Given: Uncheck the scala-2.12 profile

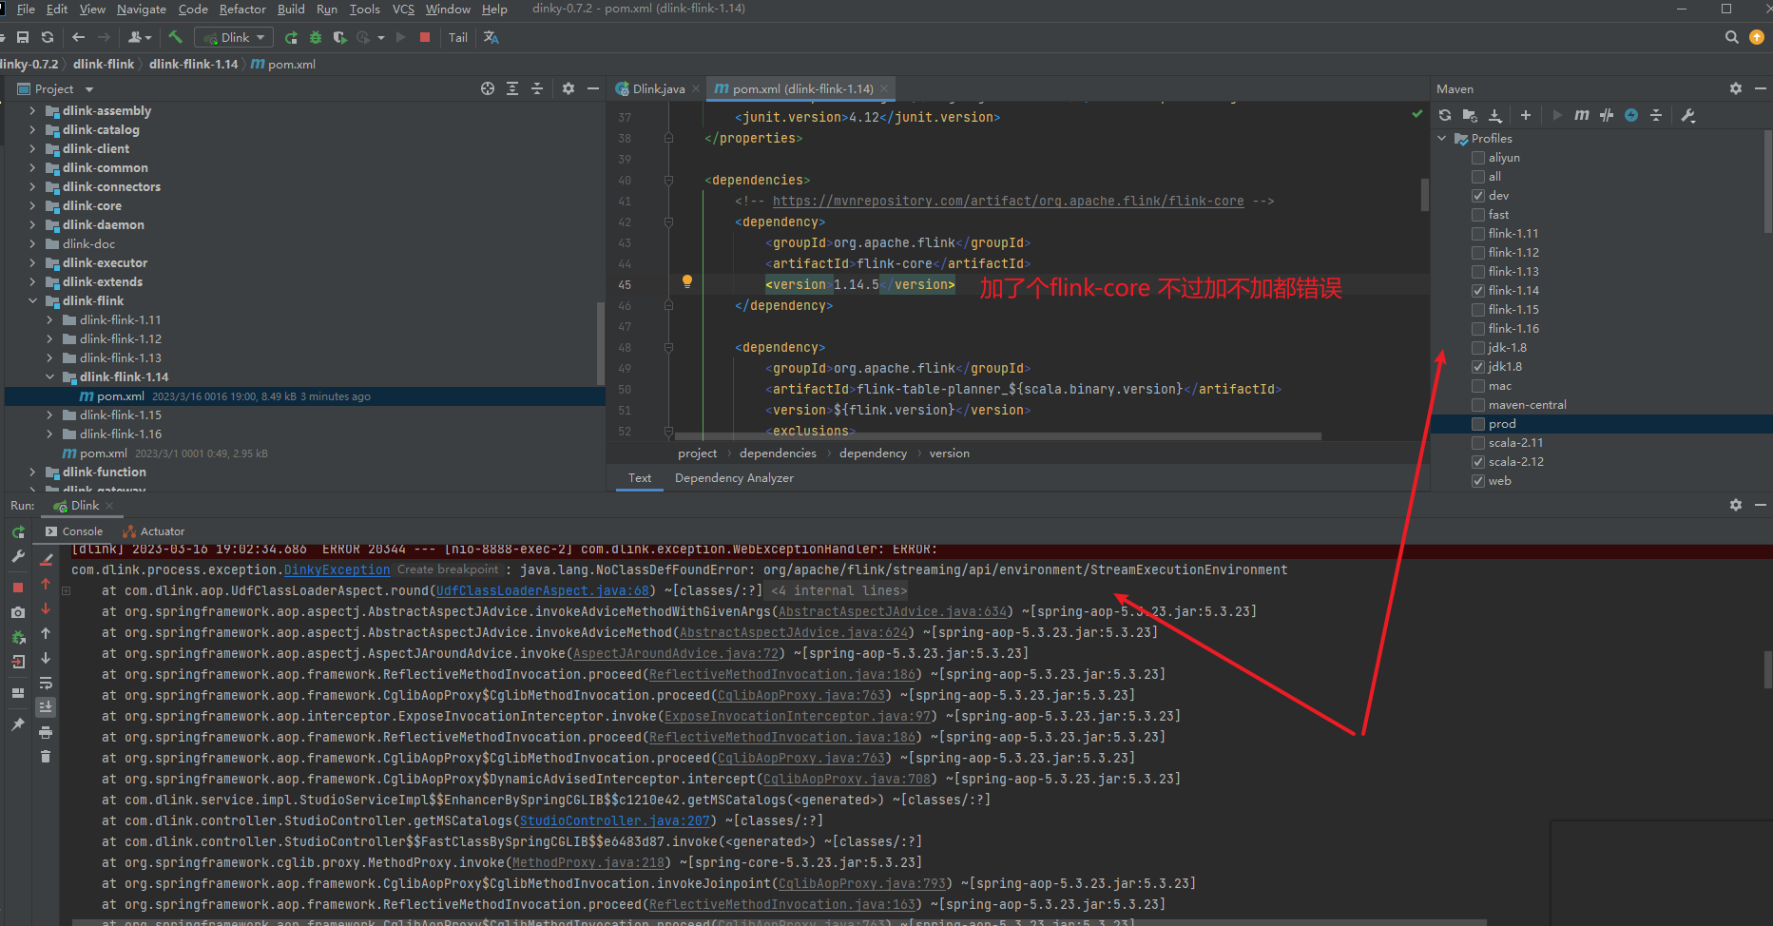Looking at the screenshot, I should point(1478,461).
